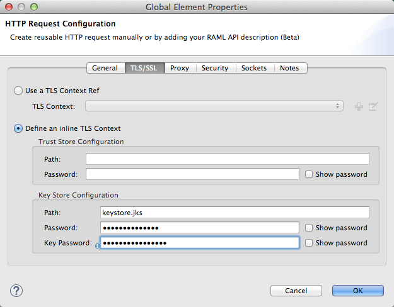The image size is (394, 307).
Task: Focus the Trust Store Path field
Action: coord(227,159)
